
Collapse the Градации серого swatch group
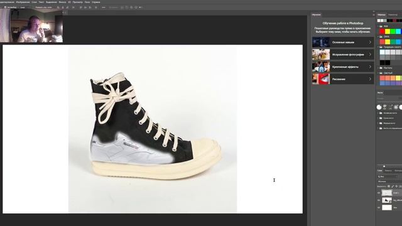click(378, 47)
